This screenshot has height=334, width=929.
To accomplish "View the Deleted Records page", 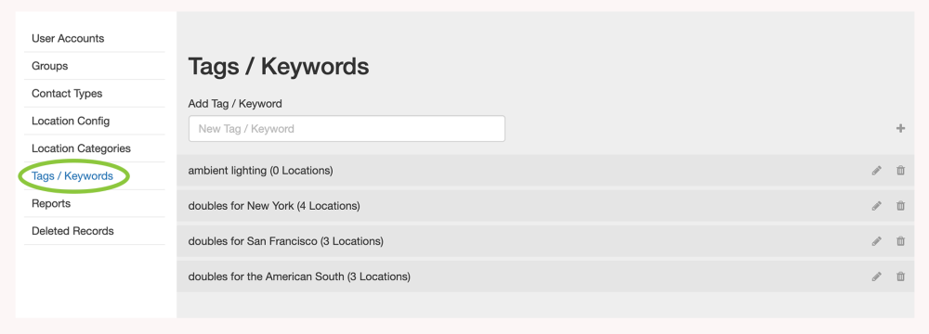I will click(72, 231).
